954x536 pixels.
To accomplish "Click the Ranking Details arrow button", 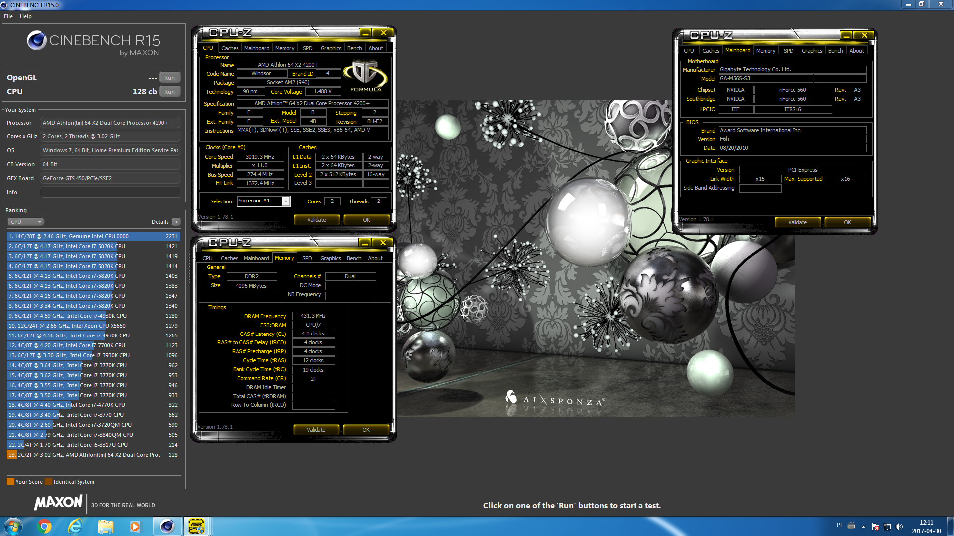I will coord(176,222).
